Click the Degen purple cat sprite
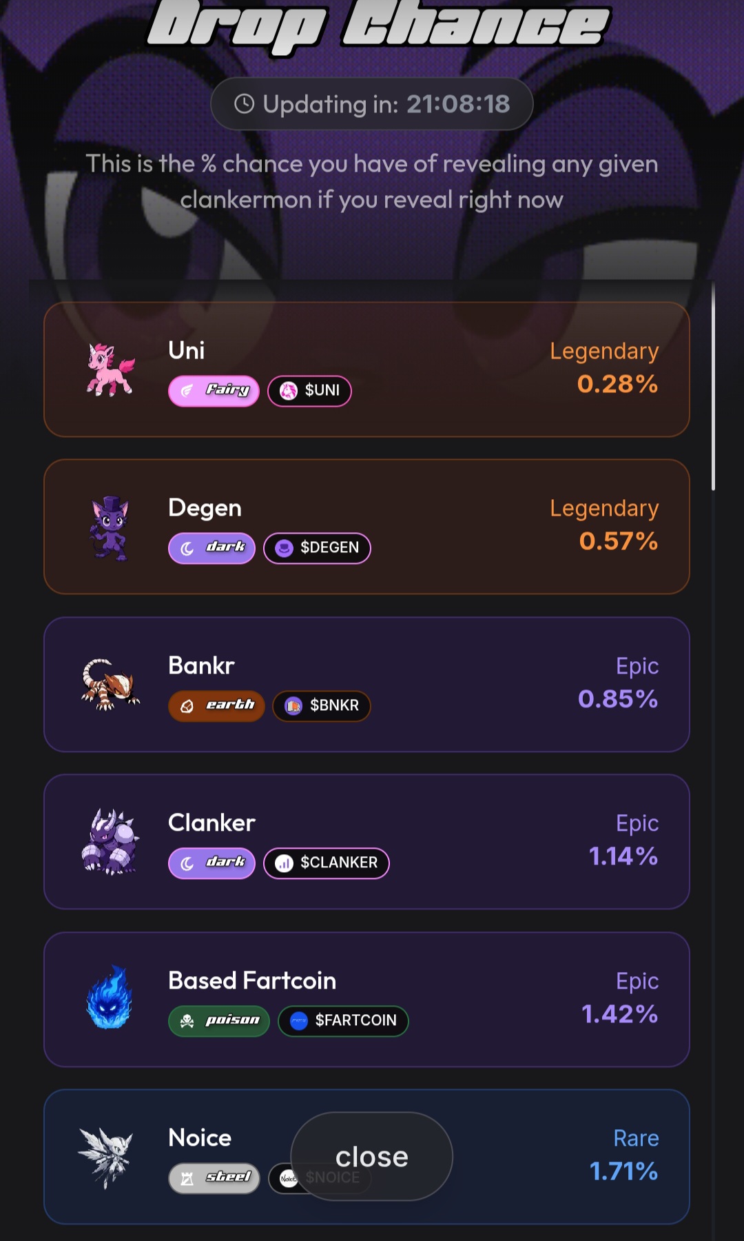This screenshot has height=1241, width=744. [110, 527]
